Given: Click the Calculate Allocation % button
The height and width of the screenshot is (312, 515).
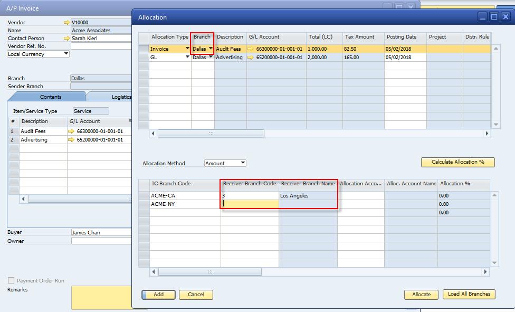Looking at the screenshot, I should click(457, 162).
